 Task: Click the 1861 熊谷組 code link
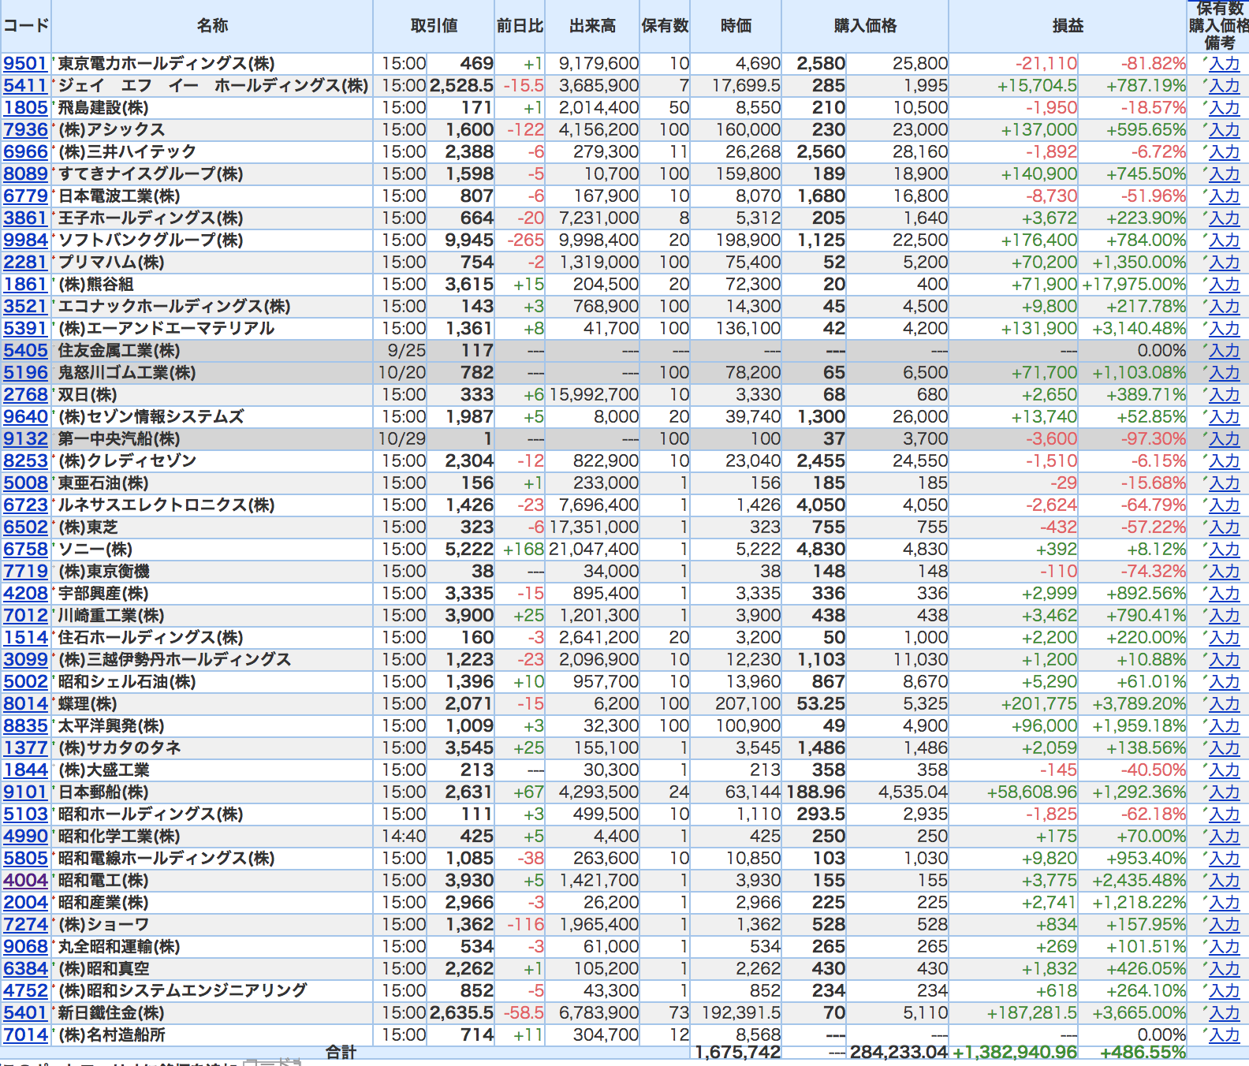point(25,285)
